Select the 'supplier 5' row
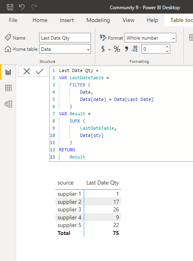Viewport: 193px width, 261px height. click(x=88, y=225)
